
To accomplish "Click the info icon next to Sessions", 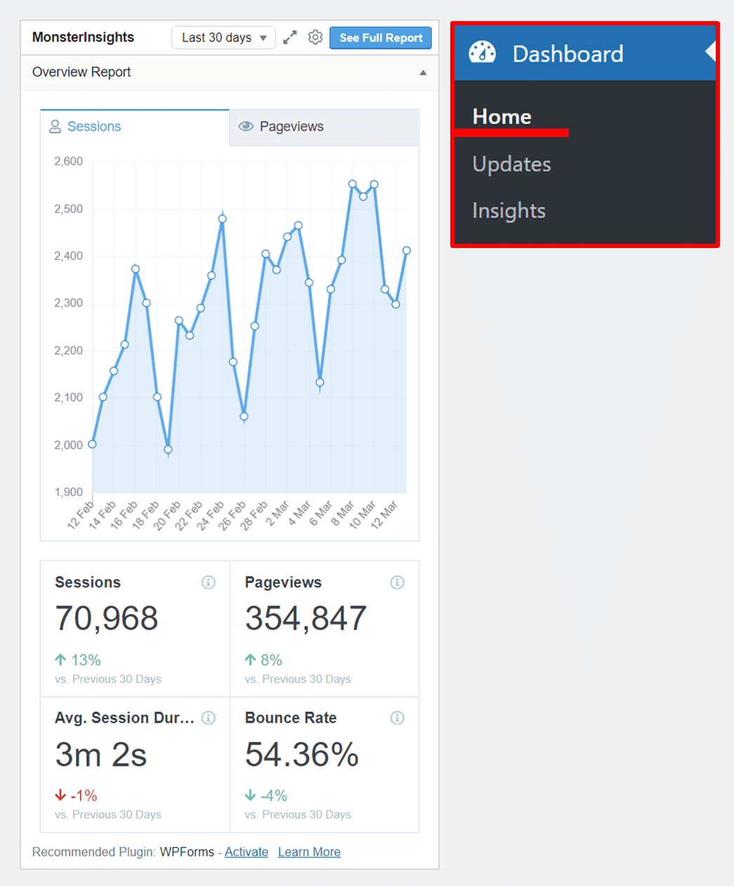I will click(x=209, y=582).
